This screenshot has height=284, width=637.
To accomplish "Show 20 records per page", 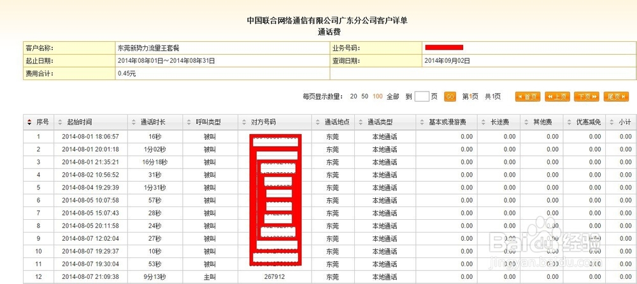I will click(x=354, y=97).
